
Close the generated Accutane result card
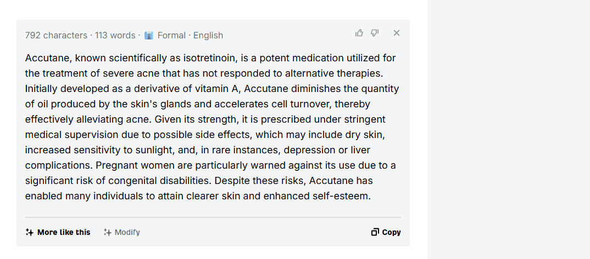click(x=396, y=33)
